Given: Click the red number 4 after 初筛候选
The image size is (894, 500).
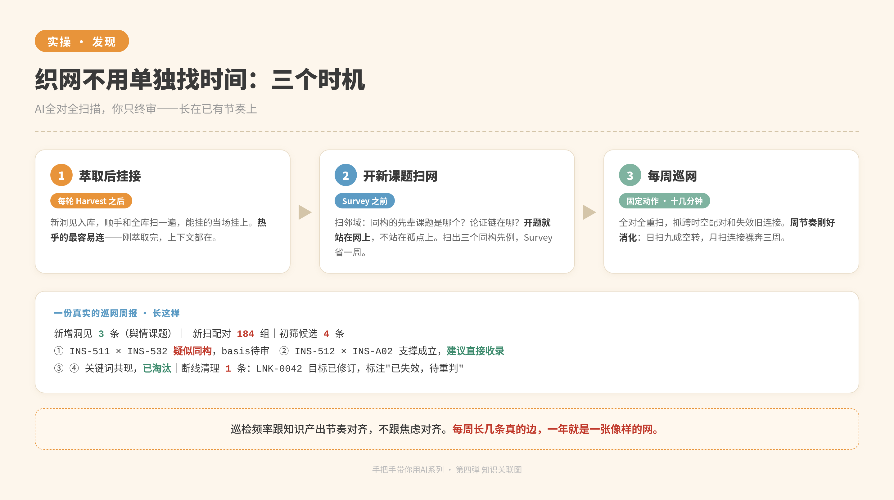Looking at the screenshot, I should point(326,333).
